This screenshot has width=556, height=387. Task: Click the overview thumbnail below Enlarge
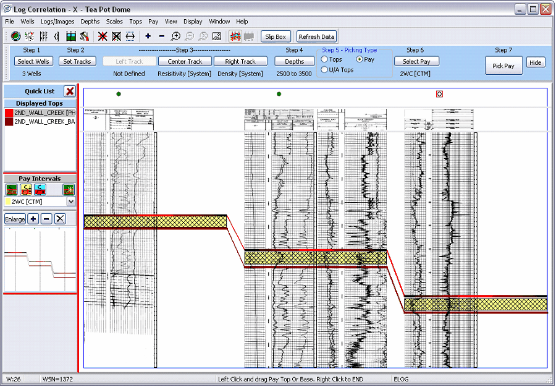click(x=40, y=260)
